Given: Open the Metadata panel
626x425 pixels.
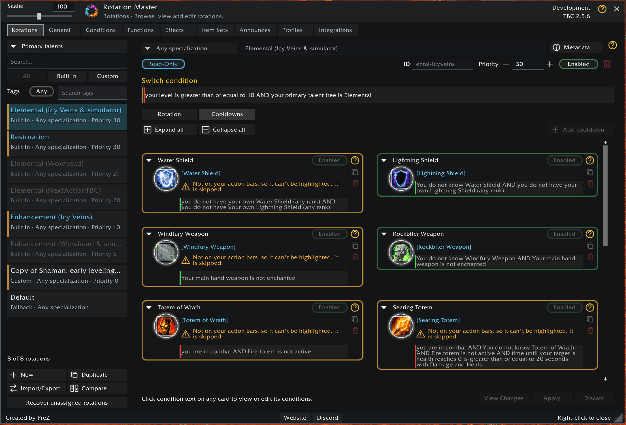Looking at the screenshot, I should coord(576,48).
